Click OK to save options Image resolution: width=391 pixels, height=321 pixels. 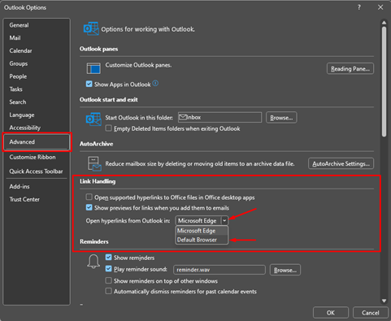pos(331,313)
